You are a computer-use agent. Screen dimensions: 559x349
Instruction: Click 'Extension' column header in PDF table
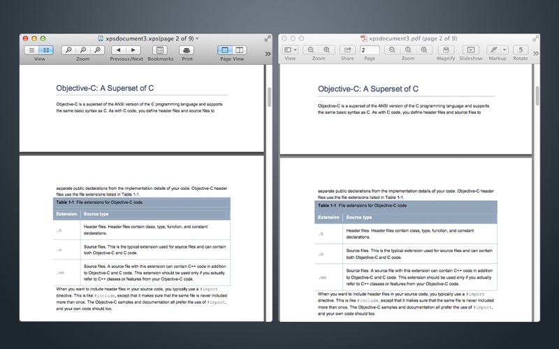[x=328, y=217]
